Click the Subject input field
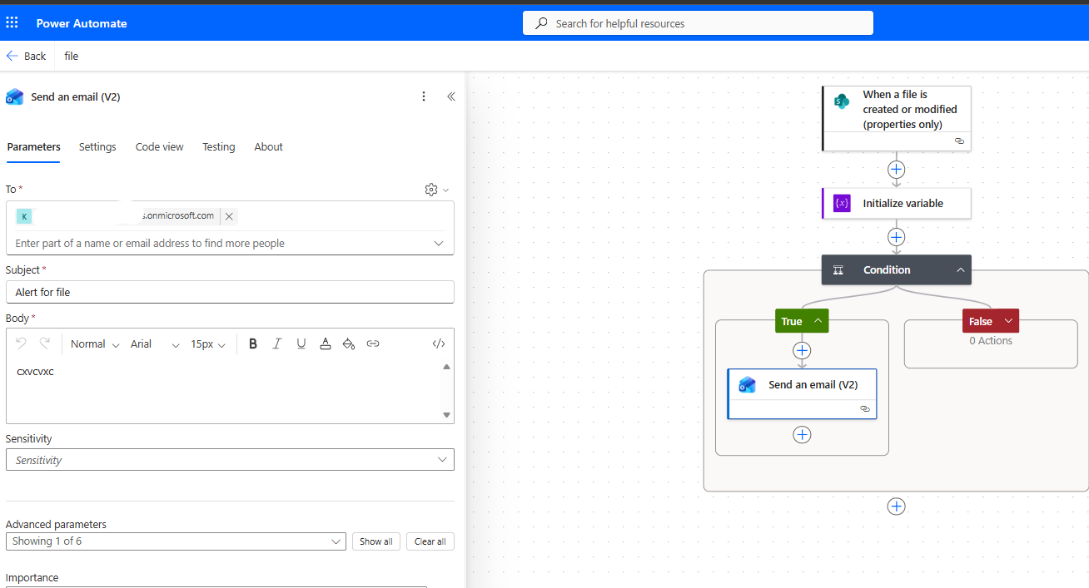The width and height of the screenshot is (1089, 588). [230, 292]
